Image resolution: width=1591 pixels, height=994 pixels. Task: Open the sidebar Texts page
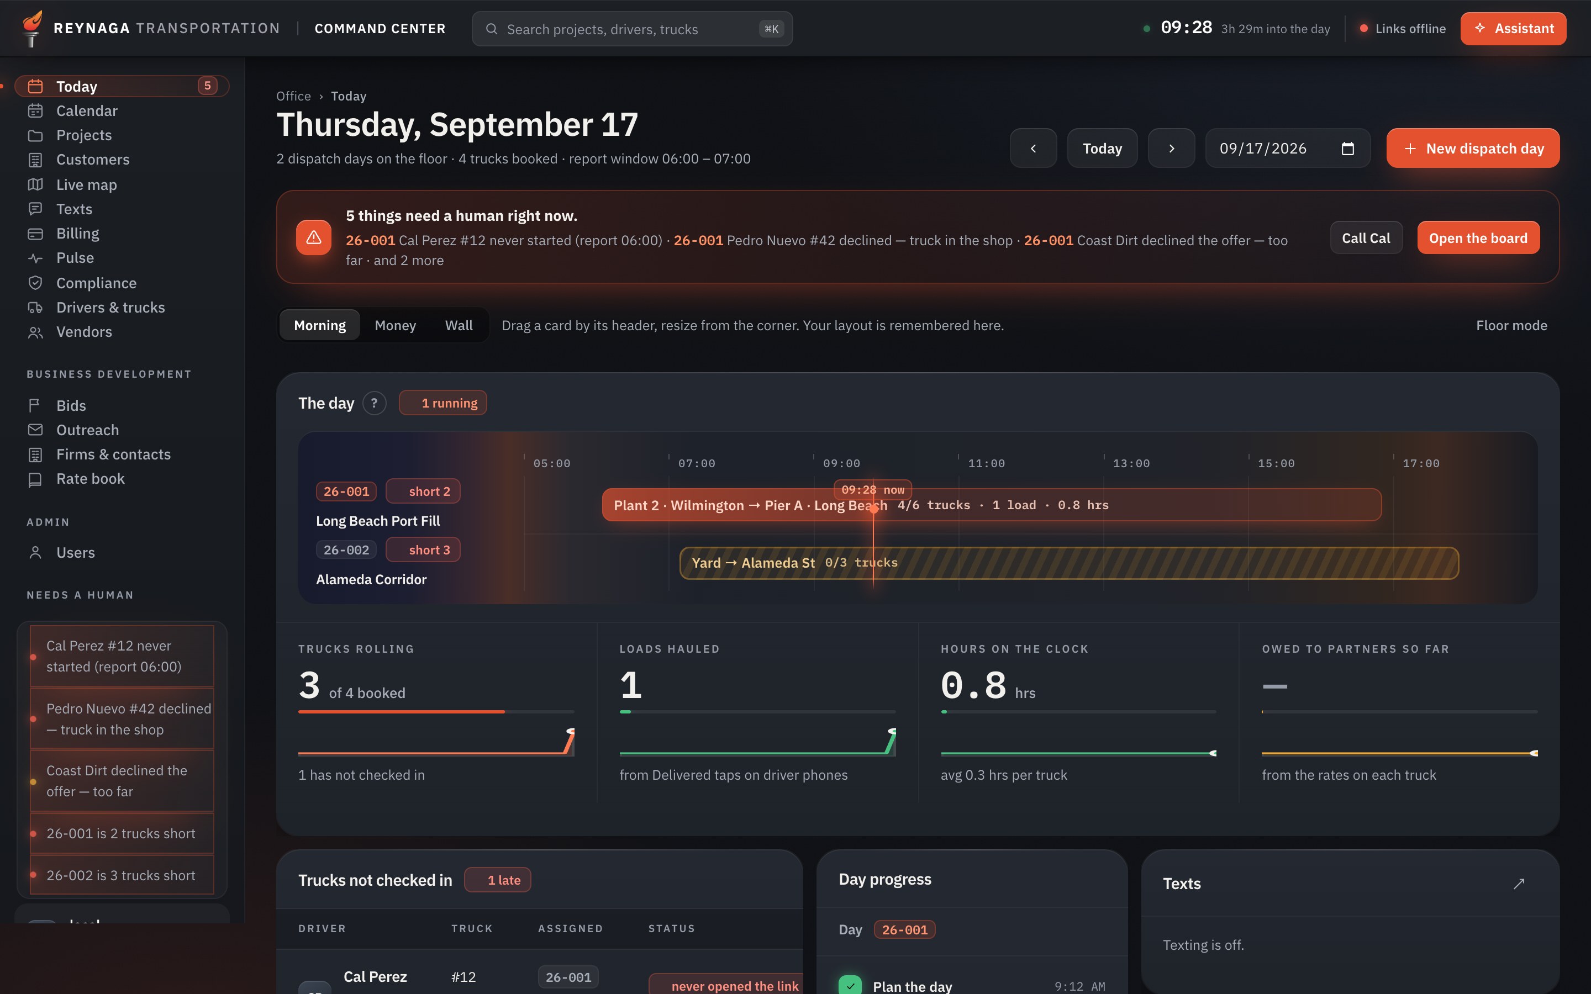pyautogui.click(x=122, y=209)
